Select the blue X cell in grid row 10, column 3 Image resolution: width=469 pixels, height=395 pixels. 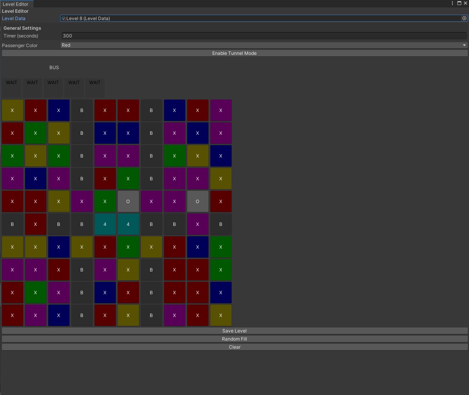59,315
